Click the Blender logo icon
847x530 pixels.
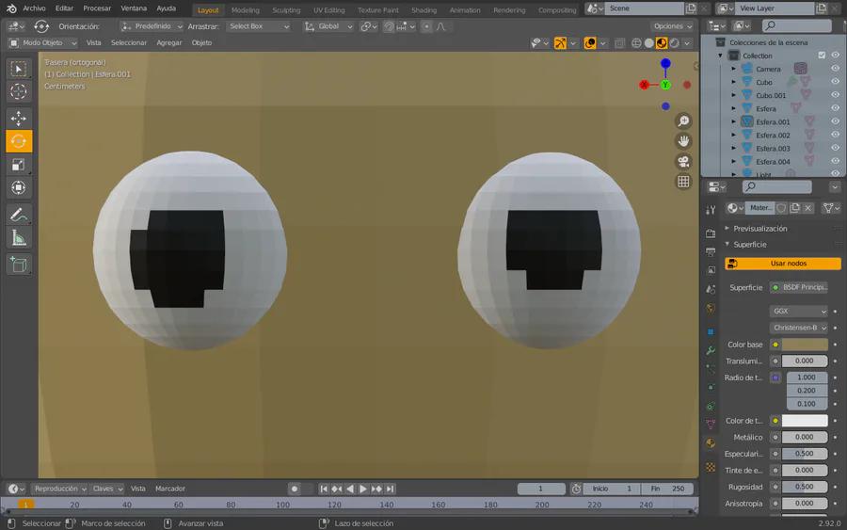11,8
